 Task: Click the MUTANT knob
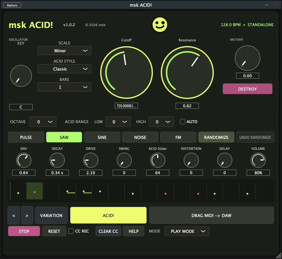point(248,58)
